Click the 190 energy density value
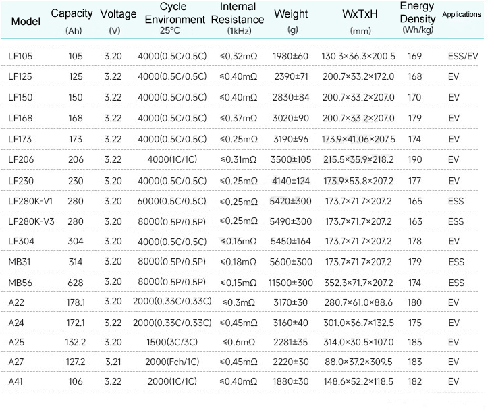494x415 pixels. (414, 160)
